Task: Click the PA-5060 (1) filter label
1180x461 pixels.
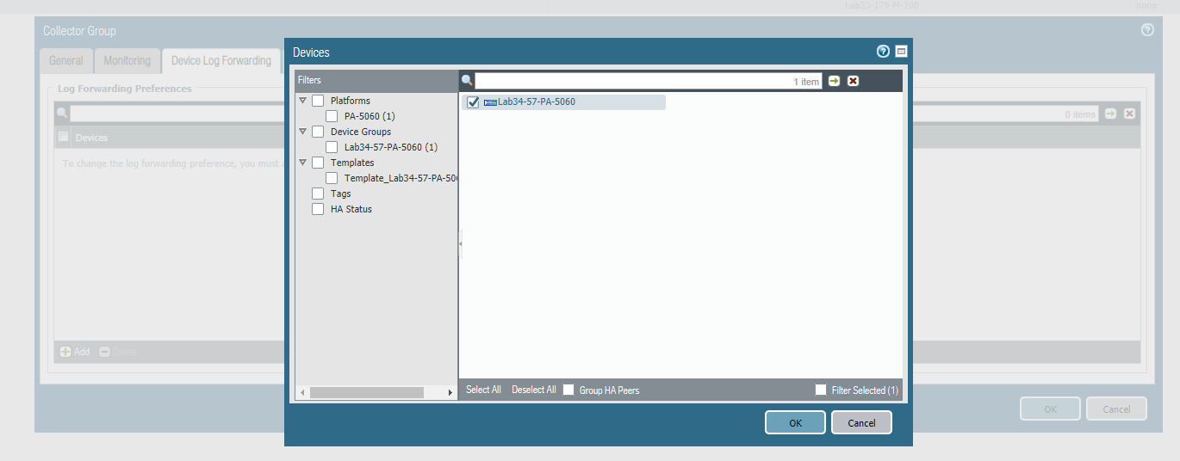Action: [370, 116]
